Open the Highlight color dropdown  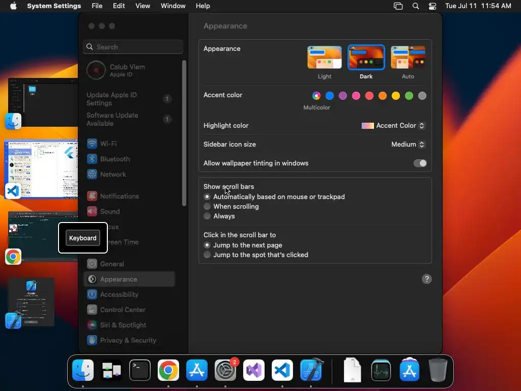coord(393,126)
